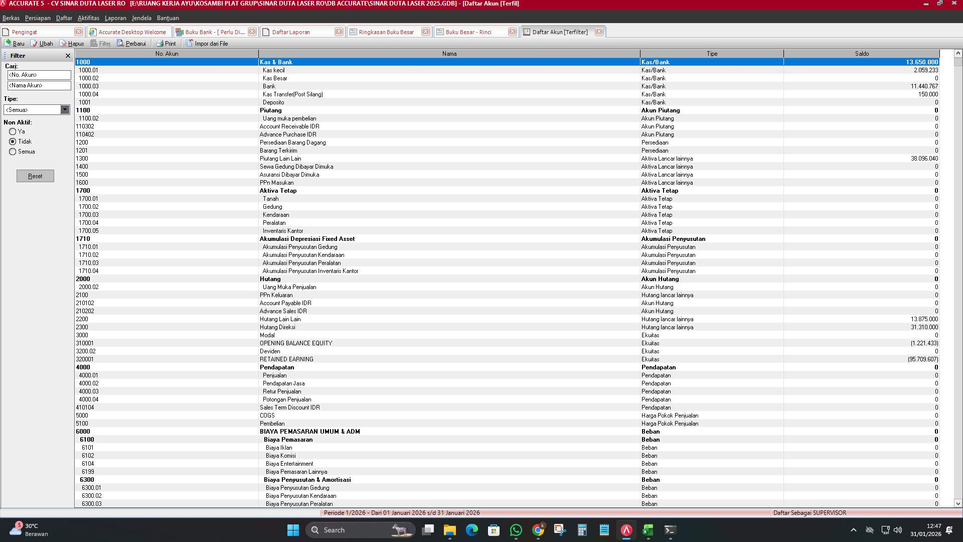Select the Ya radio button under Non Aktif
Viewport: 963px width, 542px height.
12,131
